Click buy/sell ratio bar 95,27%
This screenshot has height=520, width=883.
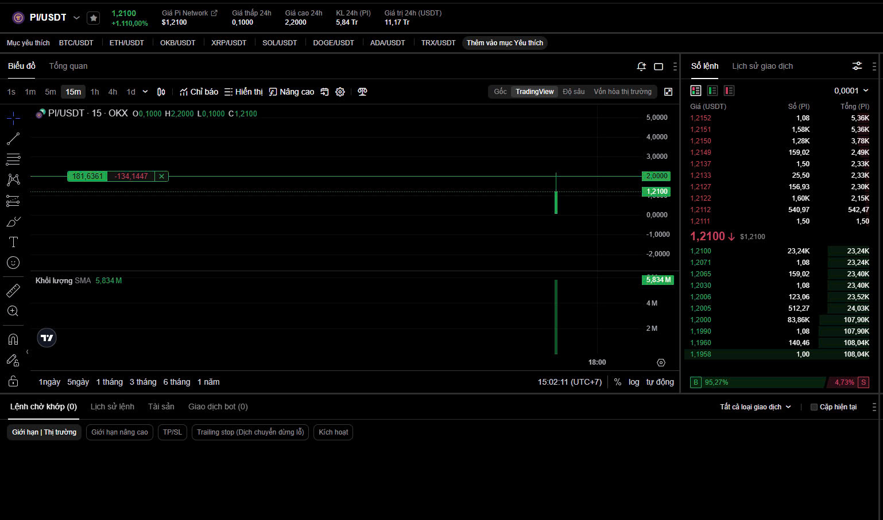click(758, 382)
